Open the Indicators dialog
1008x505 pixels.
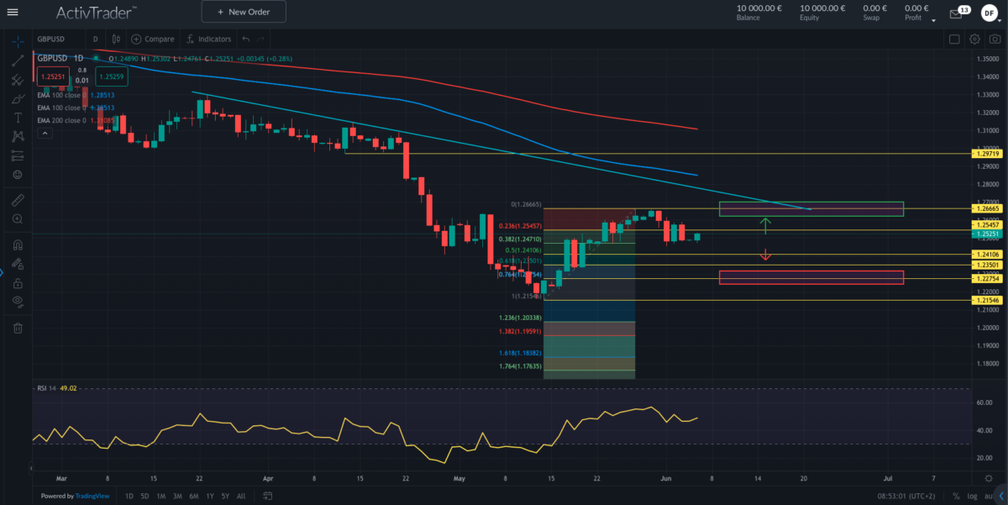[208, 39]
